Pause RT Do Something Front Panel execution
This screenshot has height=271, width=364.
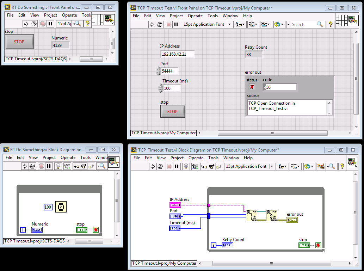click(50, 24)
